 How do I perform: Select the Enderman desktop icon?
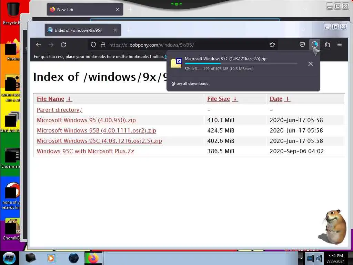click(11, 158)
